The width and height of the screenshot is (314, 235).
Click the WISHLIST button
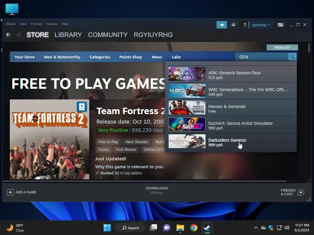pyautogui.click(x=282, y=47)
